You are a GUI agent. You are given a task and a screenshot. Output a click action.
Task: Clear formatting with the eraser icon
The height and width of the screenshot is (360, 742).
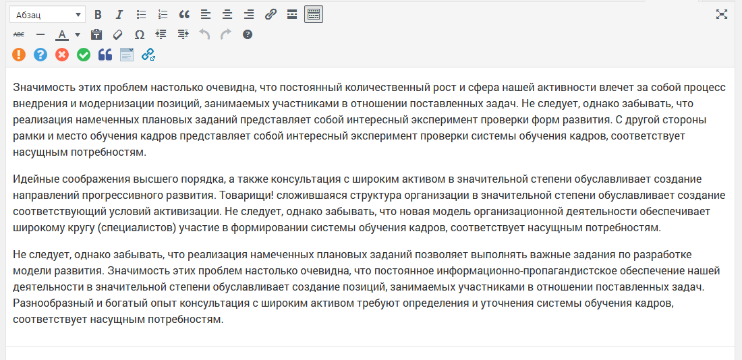pyautogui.click(x=118, y=34)
